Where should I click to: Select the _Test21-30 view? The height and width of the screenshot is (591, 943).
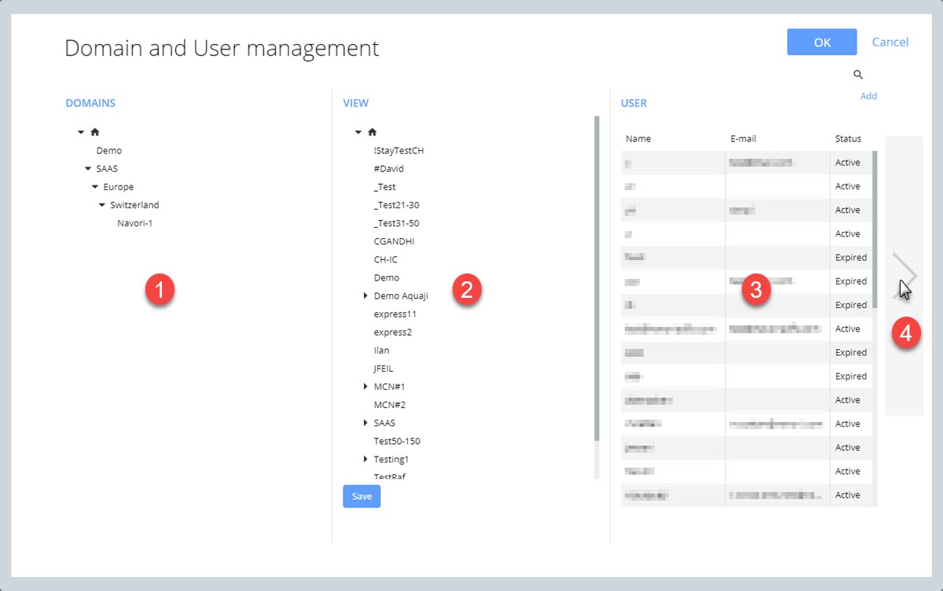coord(397,205)
